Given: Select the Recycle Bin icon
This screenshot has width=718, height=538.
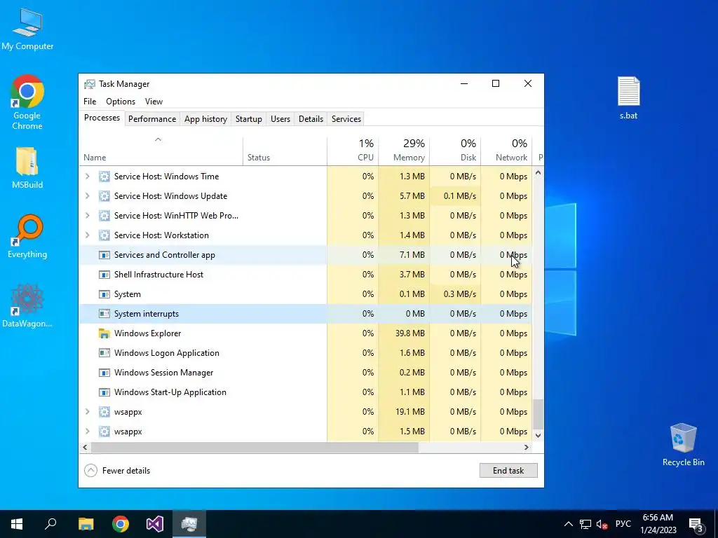Looking at the screenshot, I should coord(683,445).
